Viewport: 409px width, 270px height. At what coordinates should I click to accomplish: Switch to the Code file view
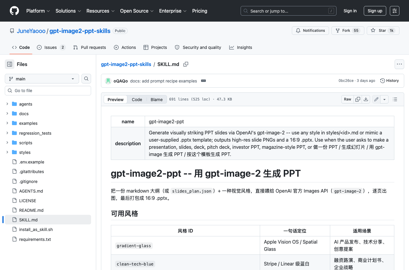pyautogui.click(x=137, y=100)
